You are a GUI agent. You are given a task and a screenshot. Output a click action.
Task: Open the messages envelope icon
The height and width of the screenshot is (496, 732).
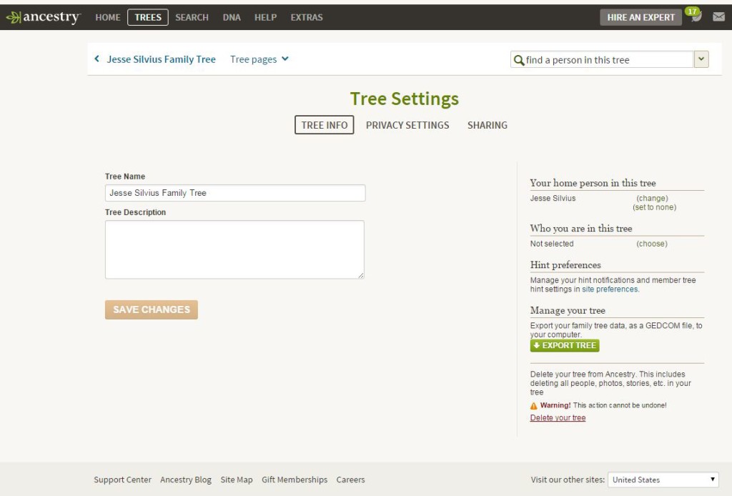coord(719,17)
